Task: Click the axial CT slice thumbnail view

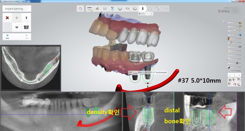Action: coord(30,68)
